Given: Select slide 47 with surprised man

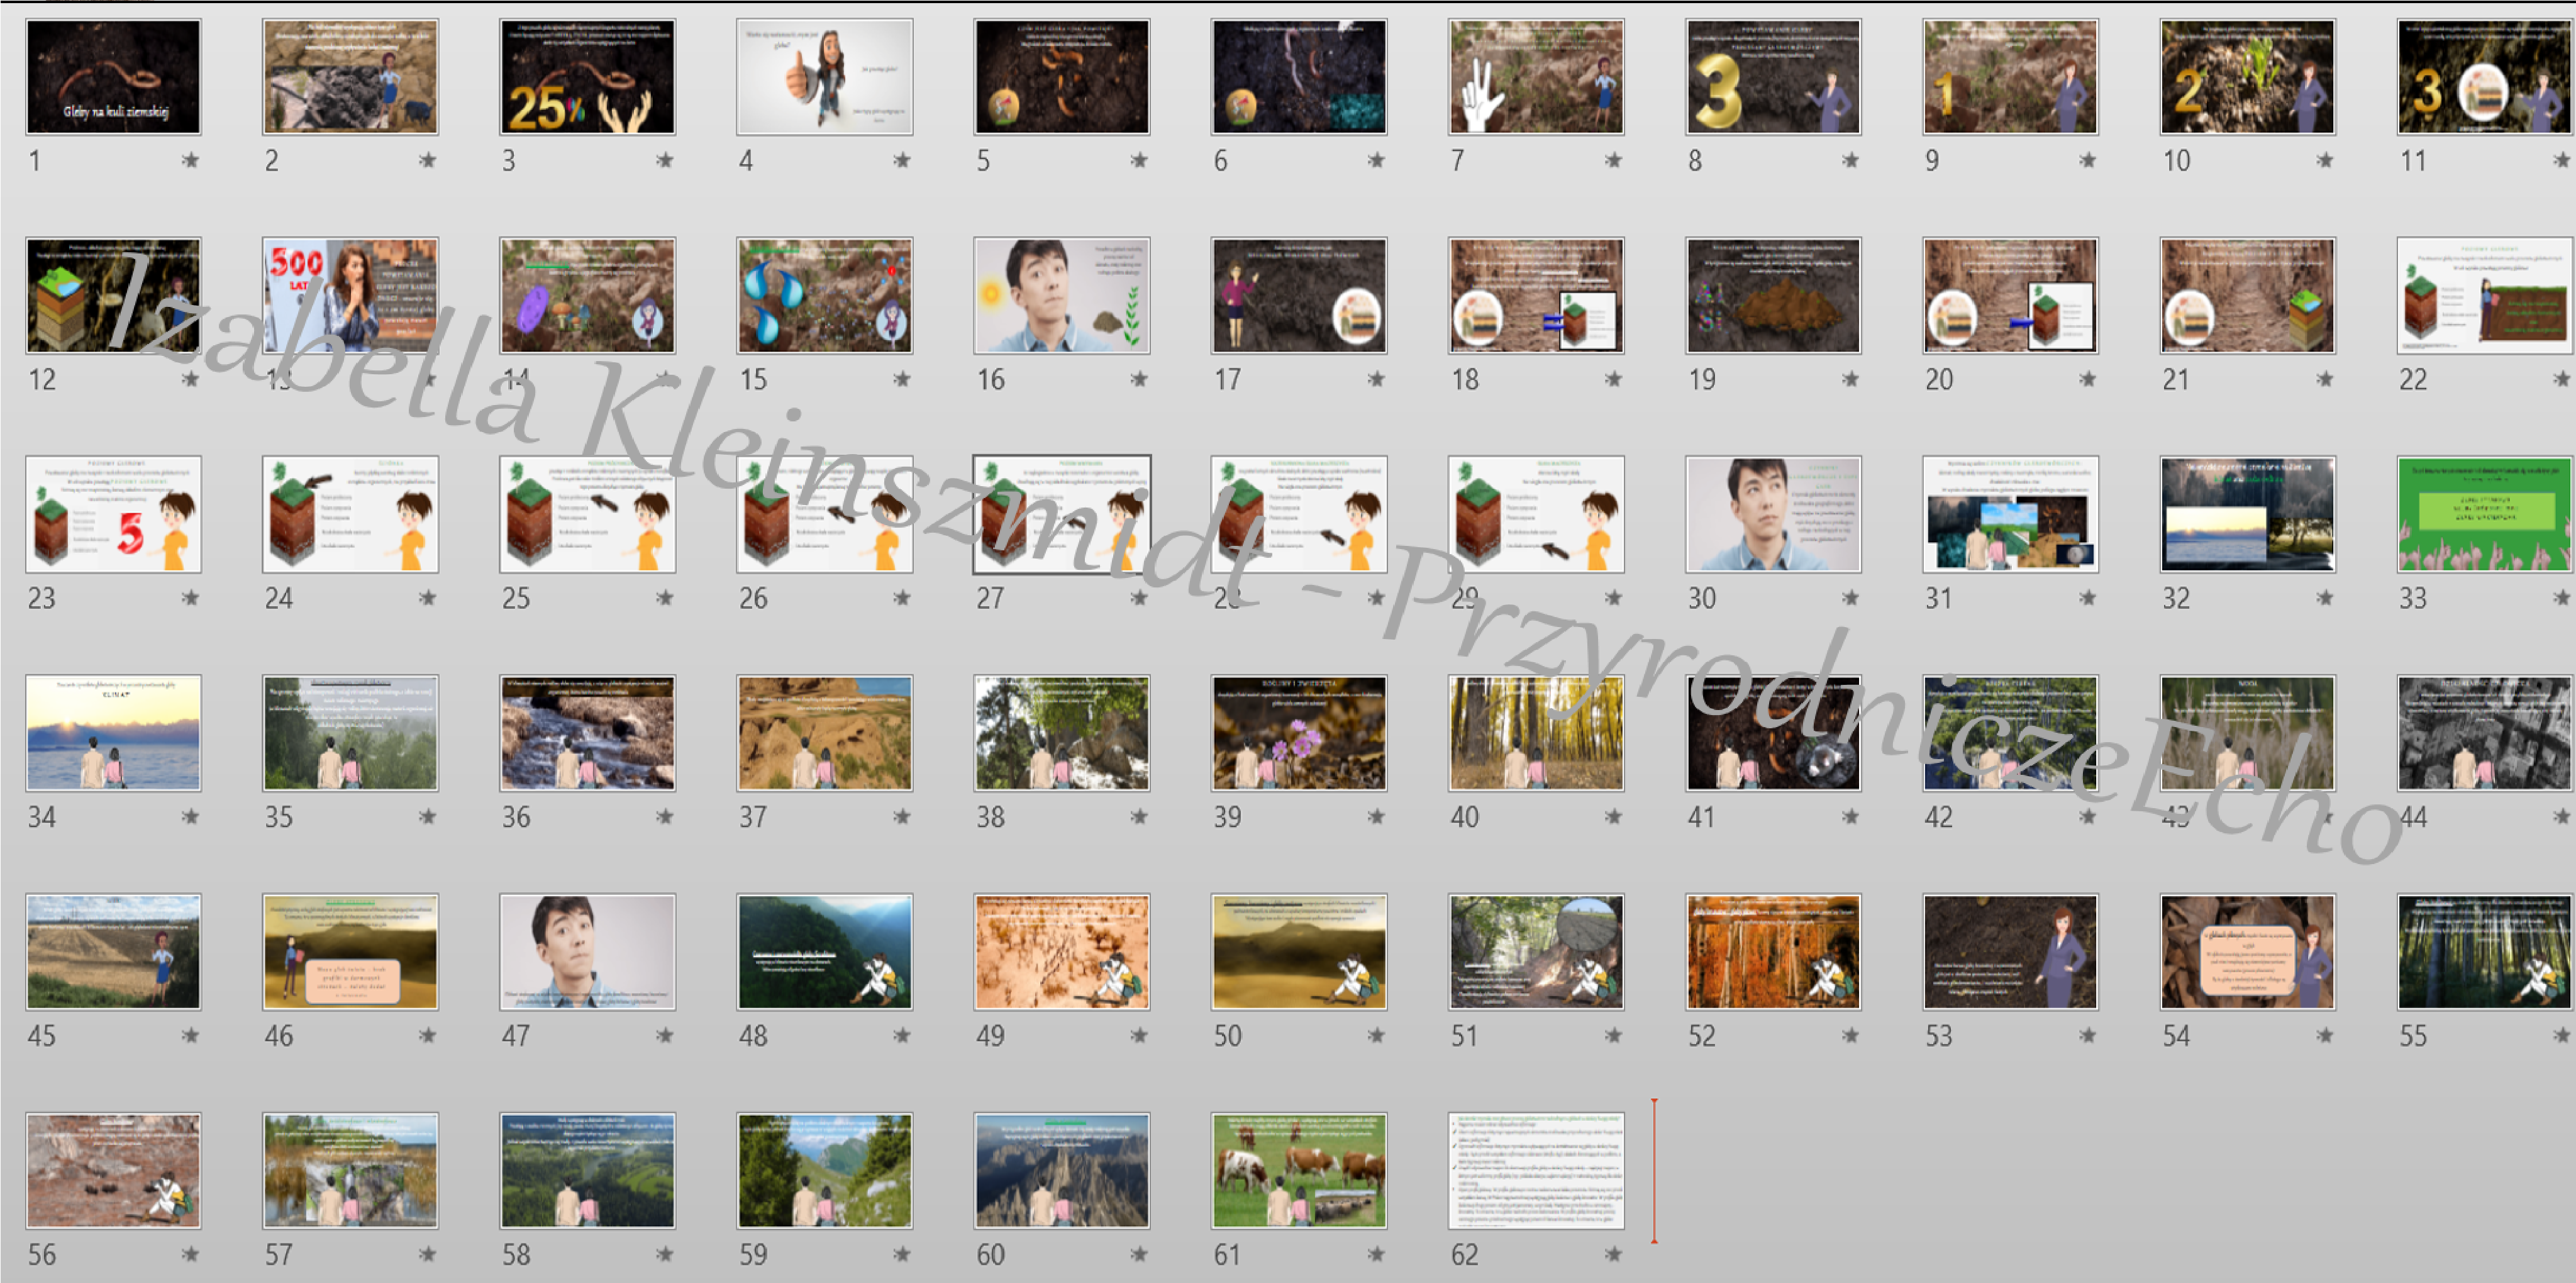Looking at the screenshot, I should [587, 952].
